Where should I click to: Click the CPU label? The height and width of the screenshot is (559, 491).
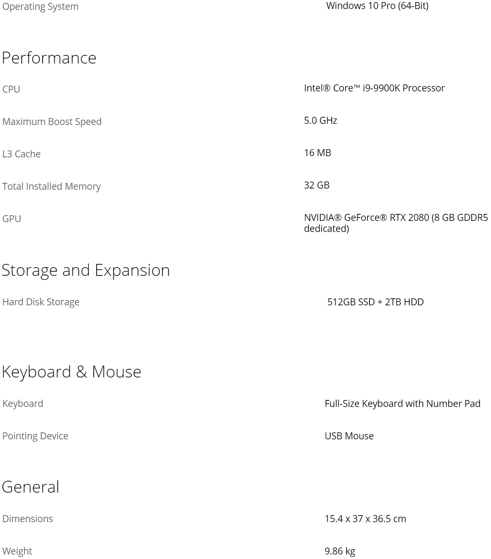coord(11,89)
